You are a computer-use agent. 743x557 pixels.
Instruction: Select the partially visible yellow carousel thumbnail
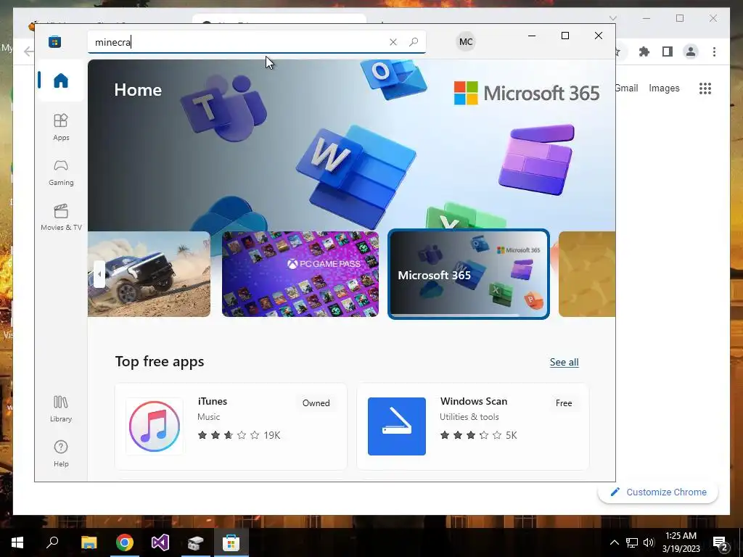tap(586, 273)
